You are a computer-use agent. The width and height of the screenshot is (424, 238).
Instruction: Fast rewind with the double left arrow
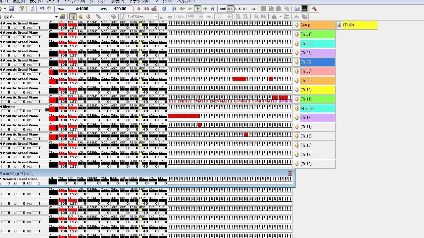pos(182,9)
